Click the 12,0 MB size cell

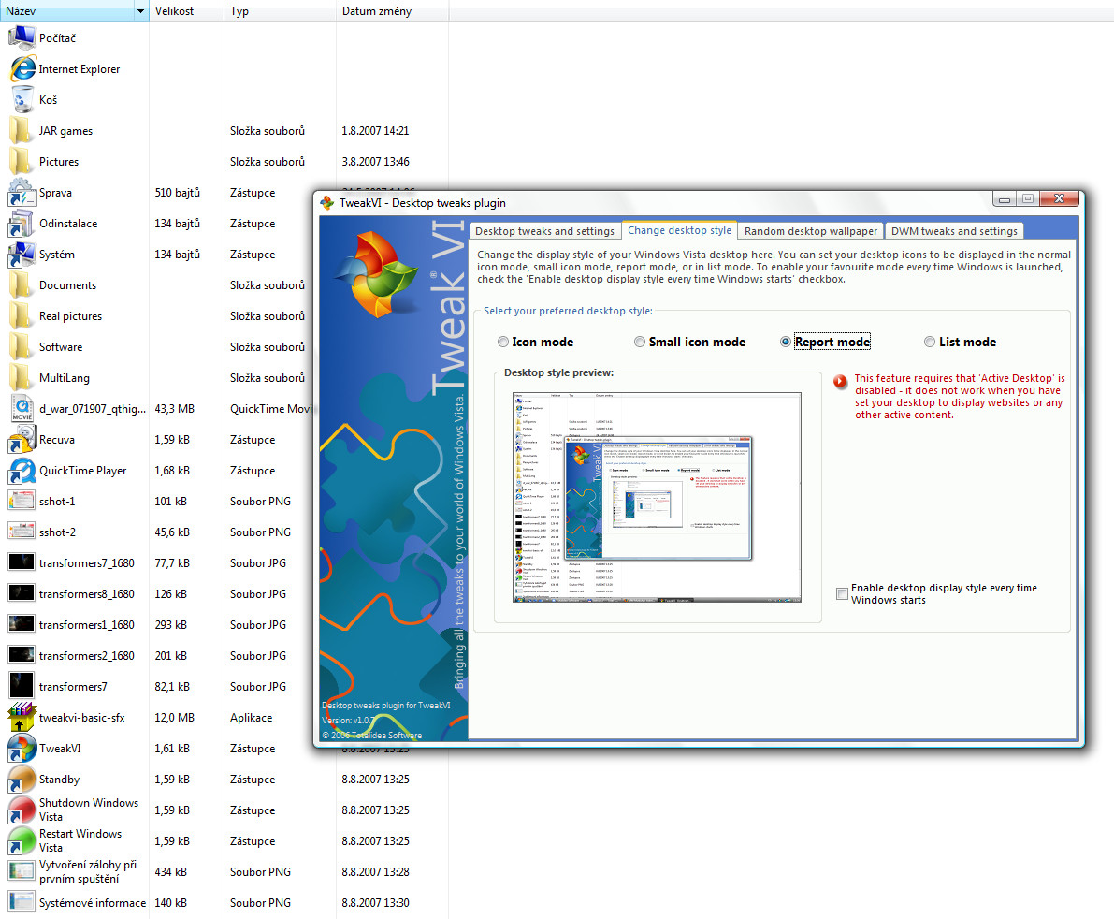tap(175, 718)
